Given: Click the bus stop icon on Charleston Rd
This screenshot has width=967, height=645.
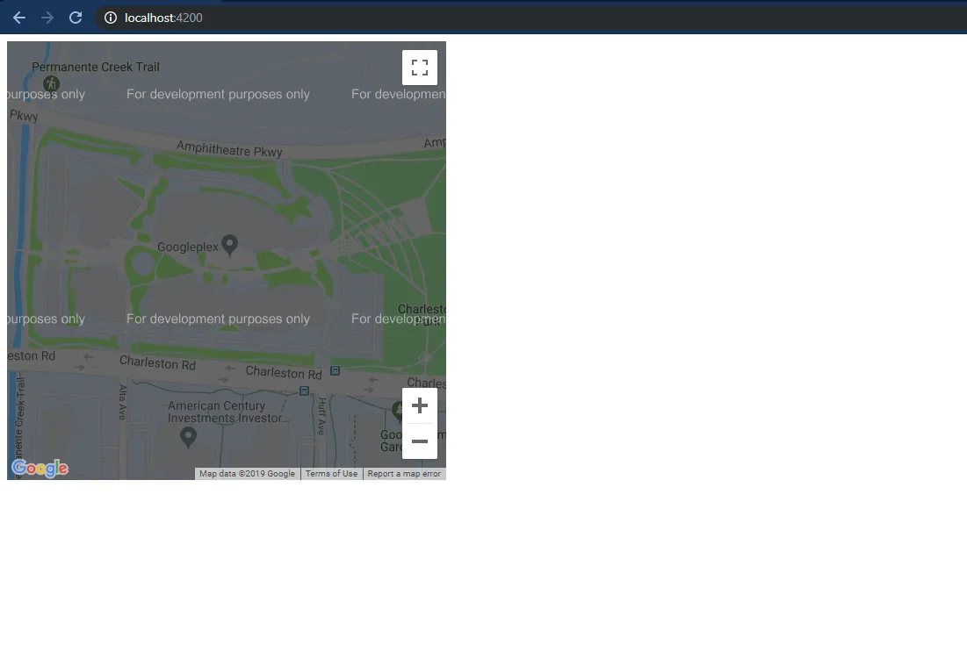Looking at the screenshot, I should [x=335, y=371].
